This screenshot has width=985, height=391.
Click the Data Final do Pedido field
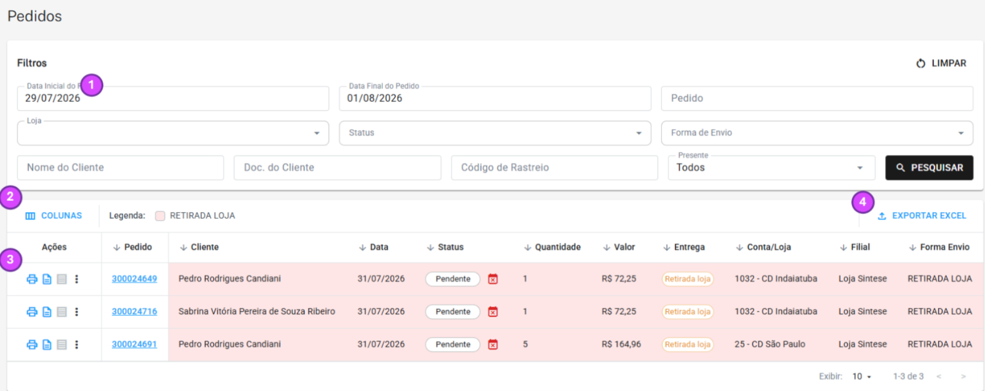[495, 98]
